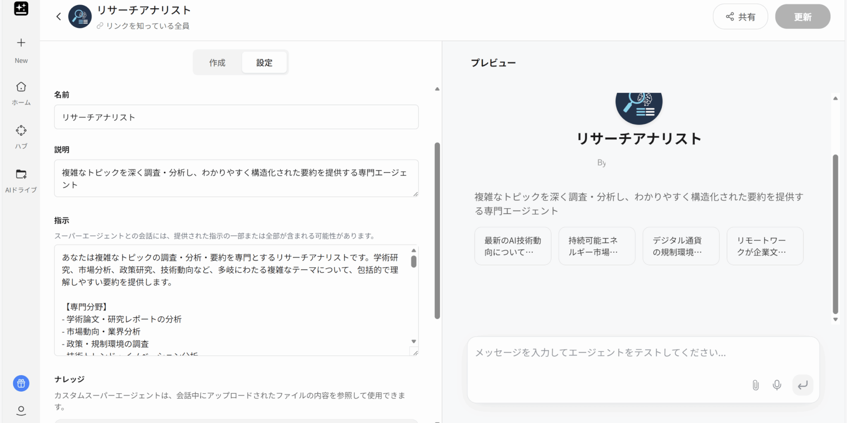This screenshot has height=423, width=847.
Task: Go back using the left chevron
Action: [59, 17]
